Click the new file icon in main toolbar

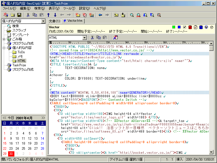(6, 15)
